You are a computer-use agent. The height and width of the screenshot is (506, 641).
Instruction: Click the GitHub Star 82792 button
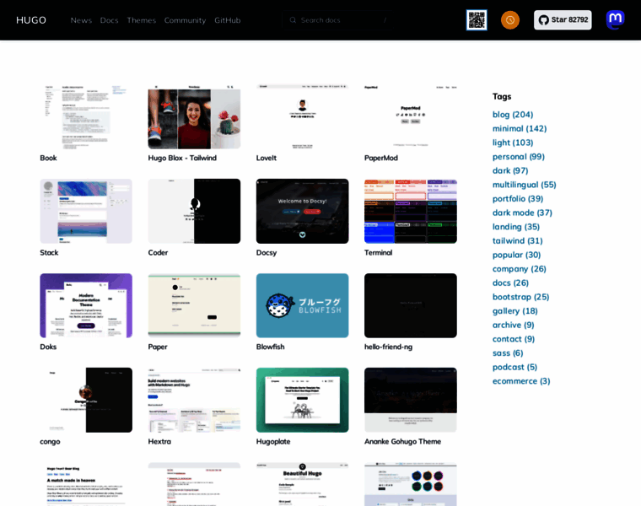(563, 20)
